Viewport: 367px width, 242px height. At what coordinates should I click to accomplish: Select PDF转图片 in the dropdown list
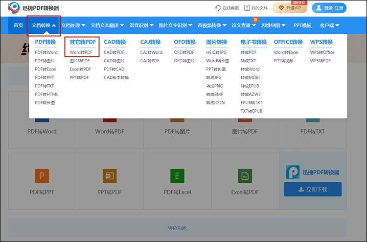click(45, 61)
